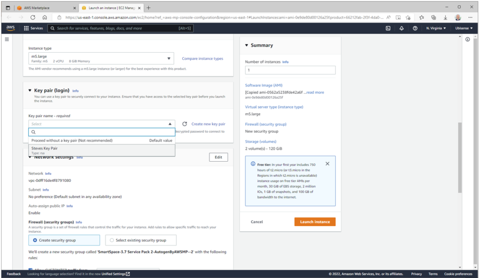Click the browser address bar URL
This screenshot has height=278, width=479.
[x=224, y=17]
